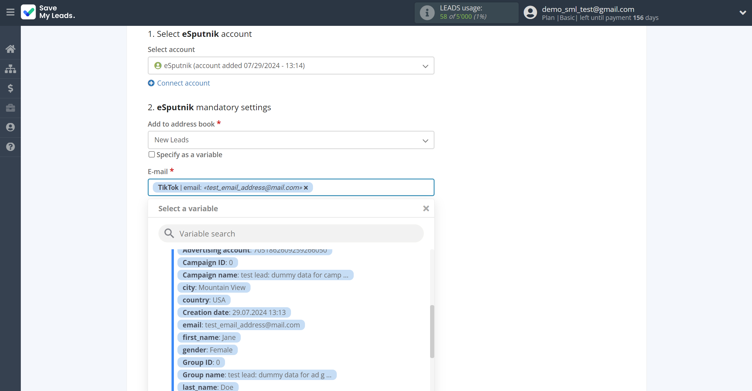
Task: Click the Variable search field
Action: pyautogui.click(x=291, y=234)
